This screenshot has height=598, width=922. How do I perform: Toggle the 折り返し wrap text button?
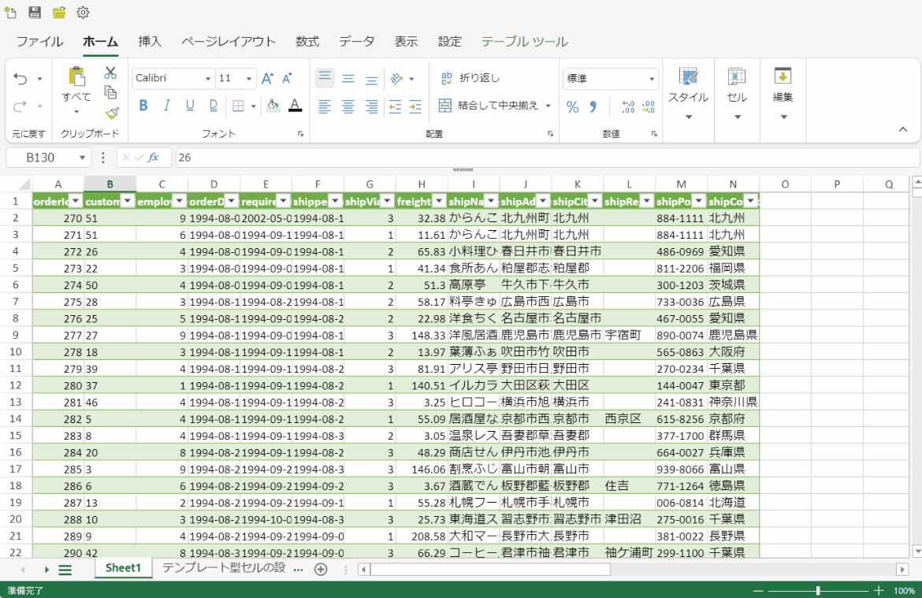tap(470, 78)
